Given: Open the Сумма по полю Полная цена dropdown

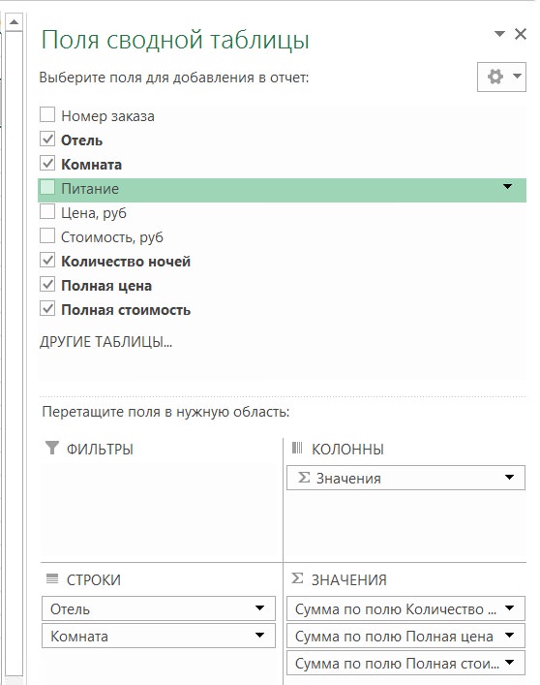Looking at the screenshot, I should 509,636.
